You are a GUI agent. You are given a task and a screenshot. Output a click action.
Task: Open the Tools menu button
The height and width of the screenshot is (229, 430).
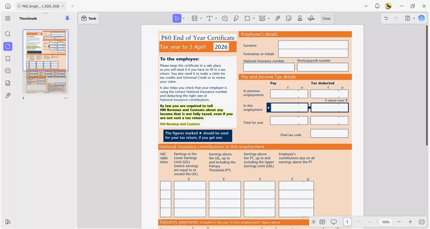[x=89, y=18]
